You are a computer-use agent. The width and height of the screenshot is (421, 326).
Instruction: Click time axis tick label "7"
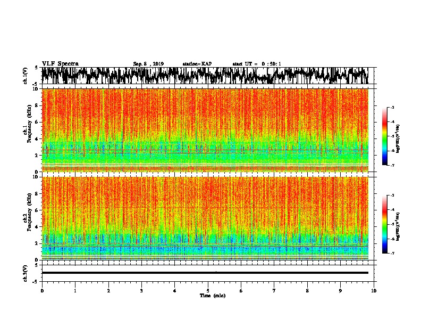pos(274,291)
